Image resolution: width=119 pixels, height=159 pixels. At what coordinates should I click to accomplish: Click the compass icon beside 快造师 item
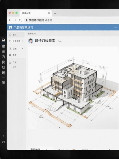click(x=10, y=41)
